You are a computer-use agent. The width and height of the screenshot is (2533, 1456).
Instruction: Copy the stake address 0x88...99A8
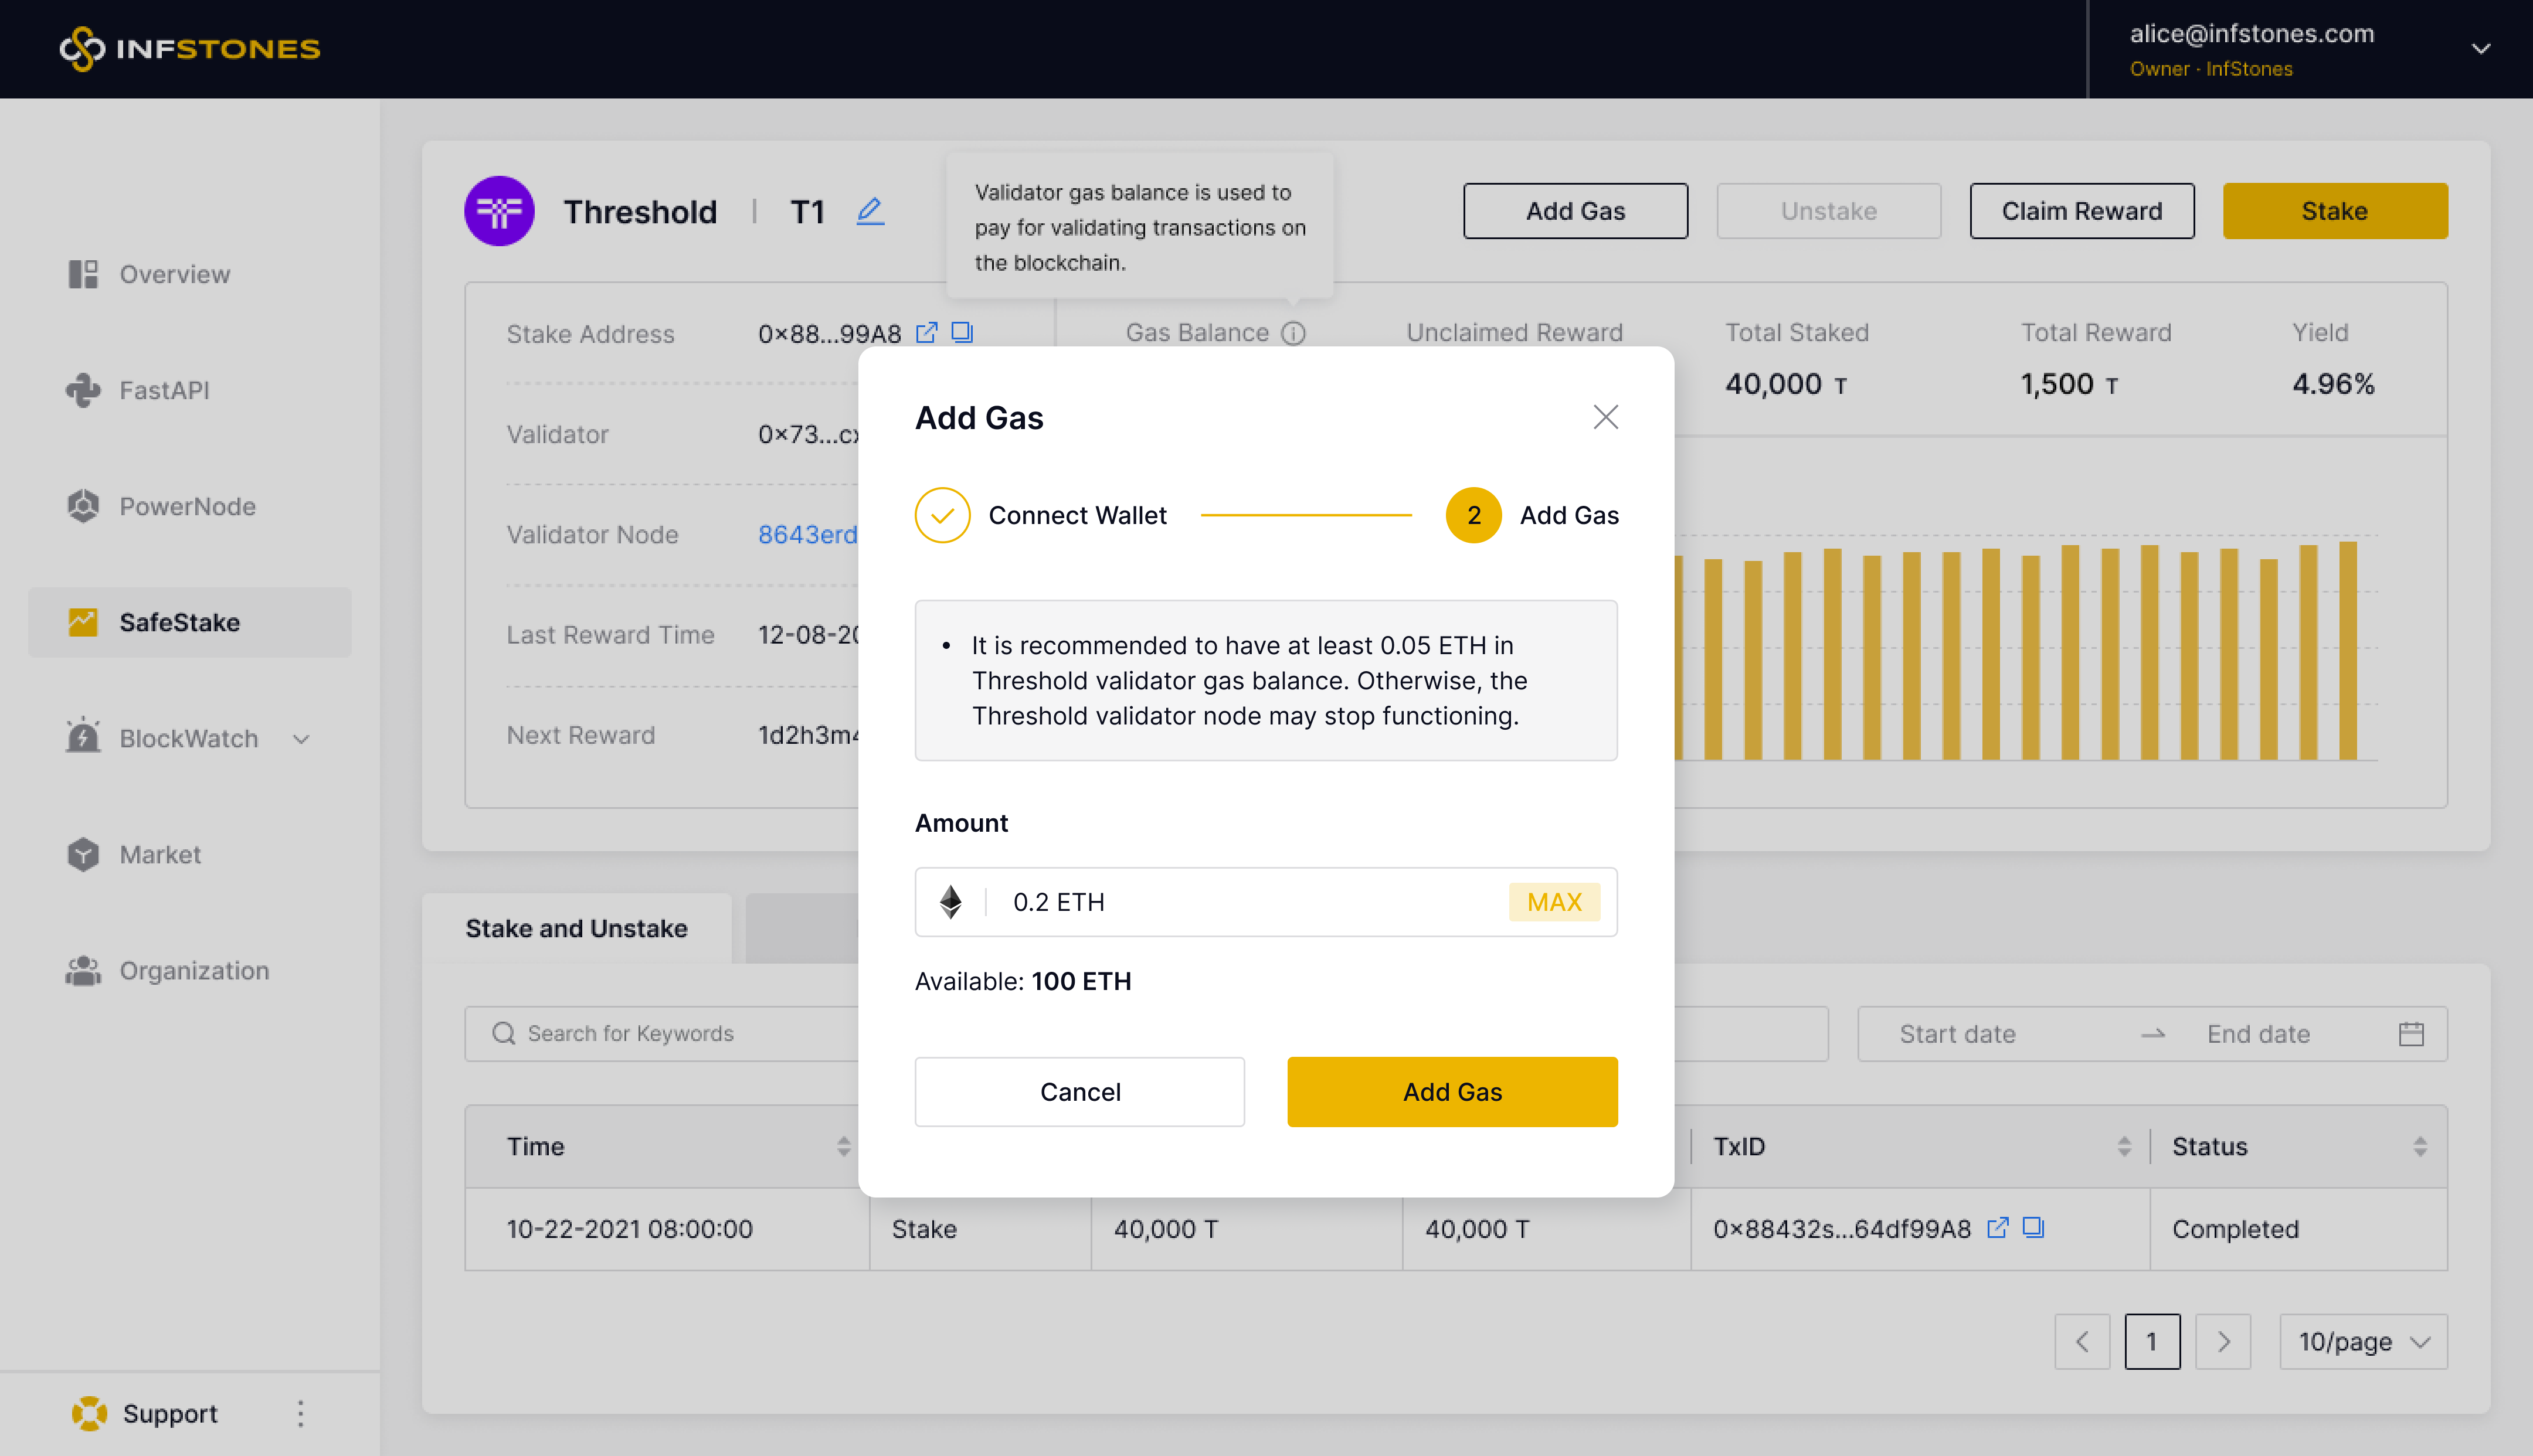(962, 333)
